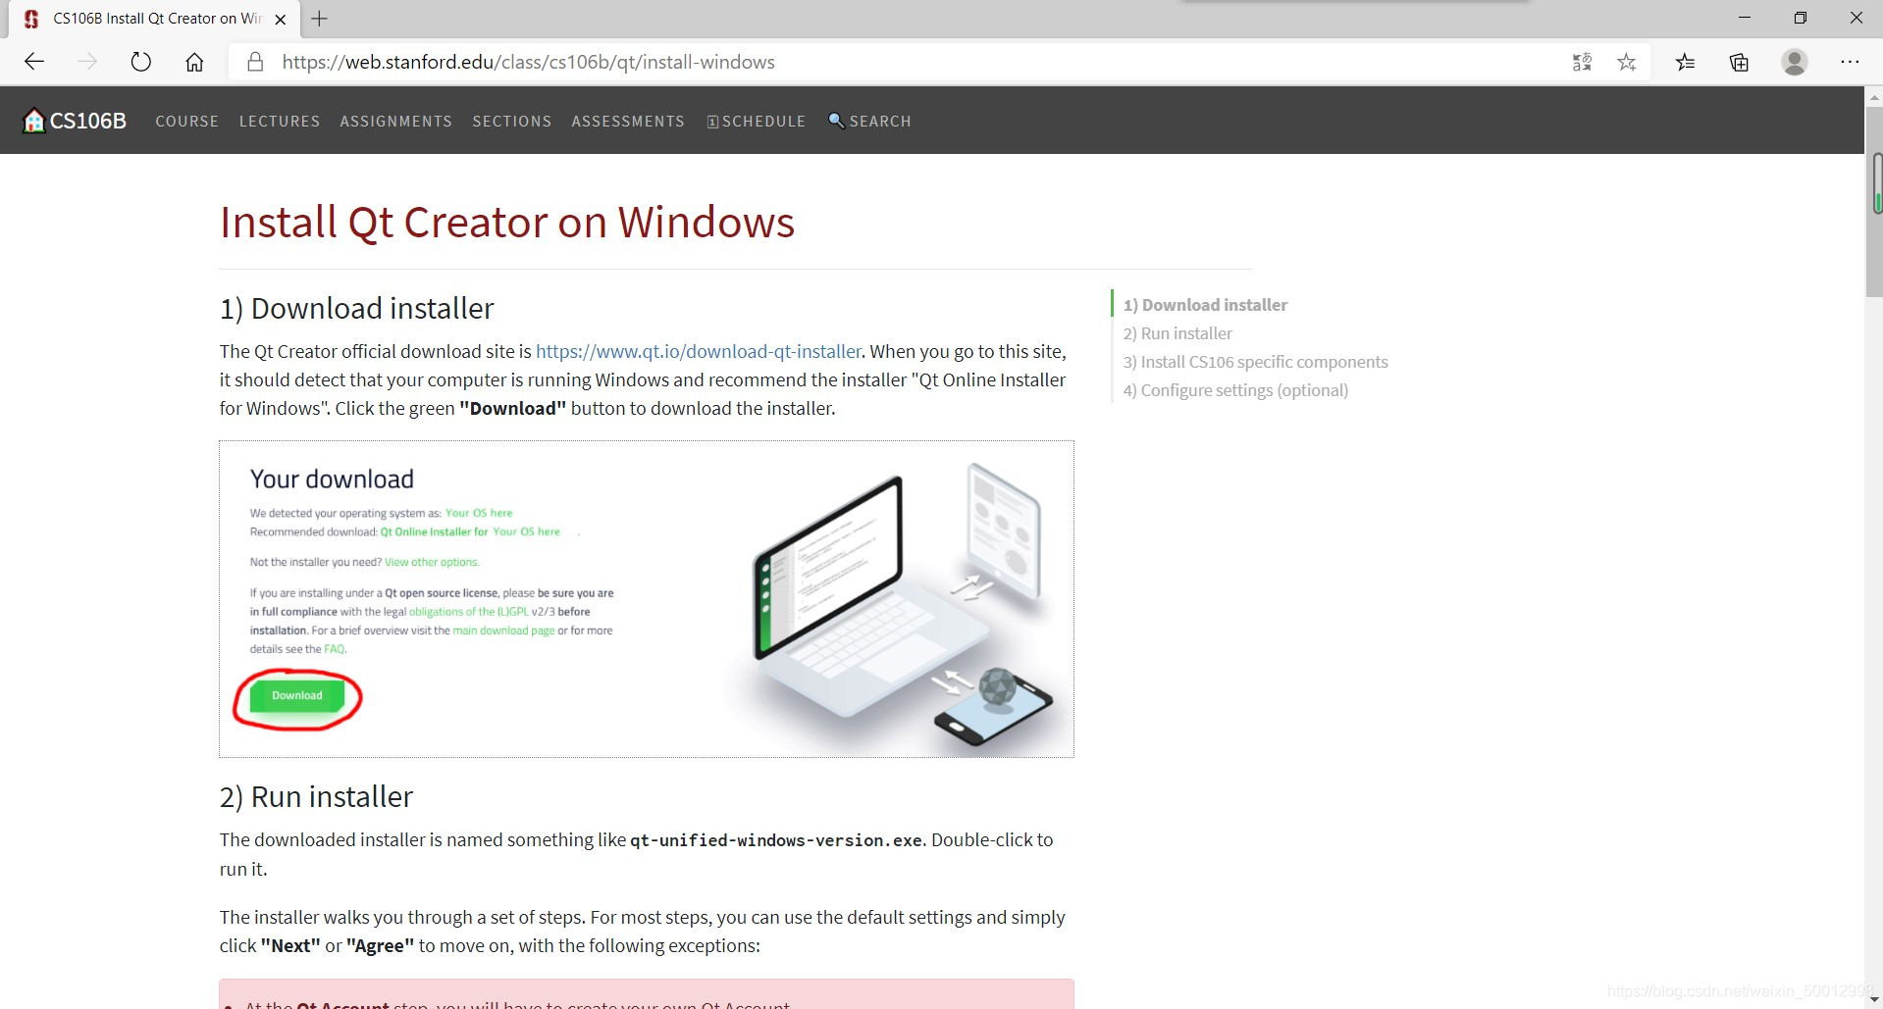Open a new browser tab
This screenshot has width=1883, height=1009.
(x=319, y=18)
